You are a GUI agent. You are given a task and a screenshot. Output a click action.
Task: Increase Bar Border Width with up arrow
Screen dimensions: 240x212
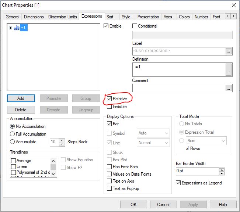[222, 170]
